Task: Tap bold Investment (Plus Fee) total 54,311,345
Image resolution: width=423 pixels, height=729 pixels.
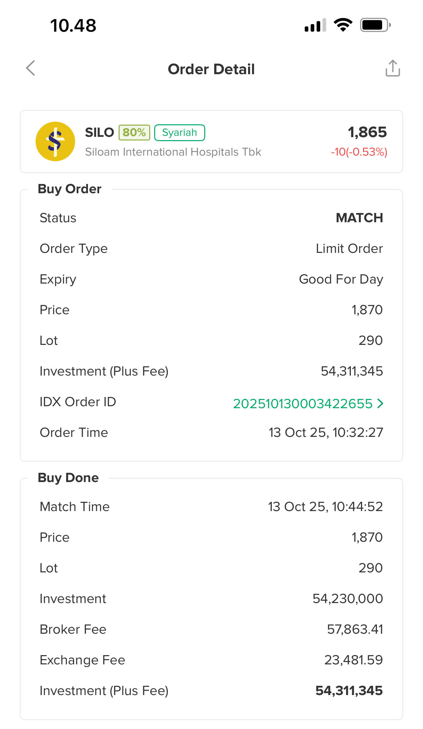Action: [349, 691]
